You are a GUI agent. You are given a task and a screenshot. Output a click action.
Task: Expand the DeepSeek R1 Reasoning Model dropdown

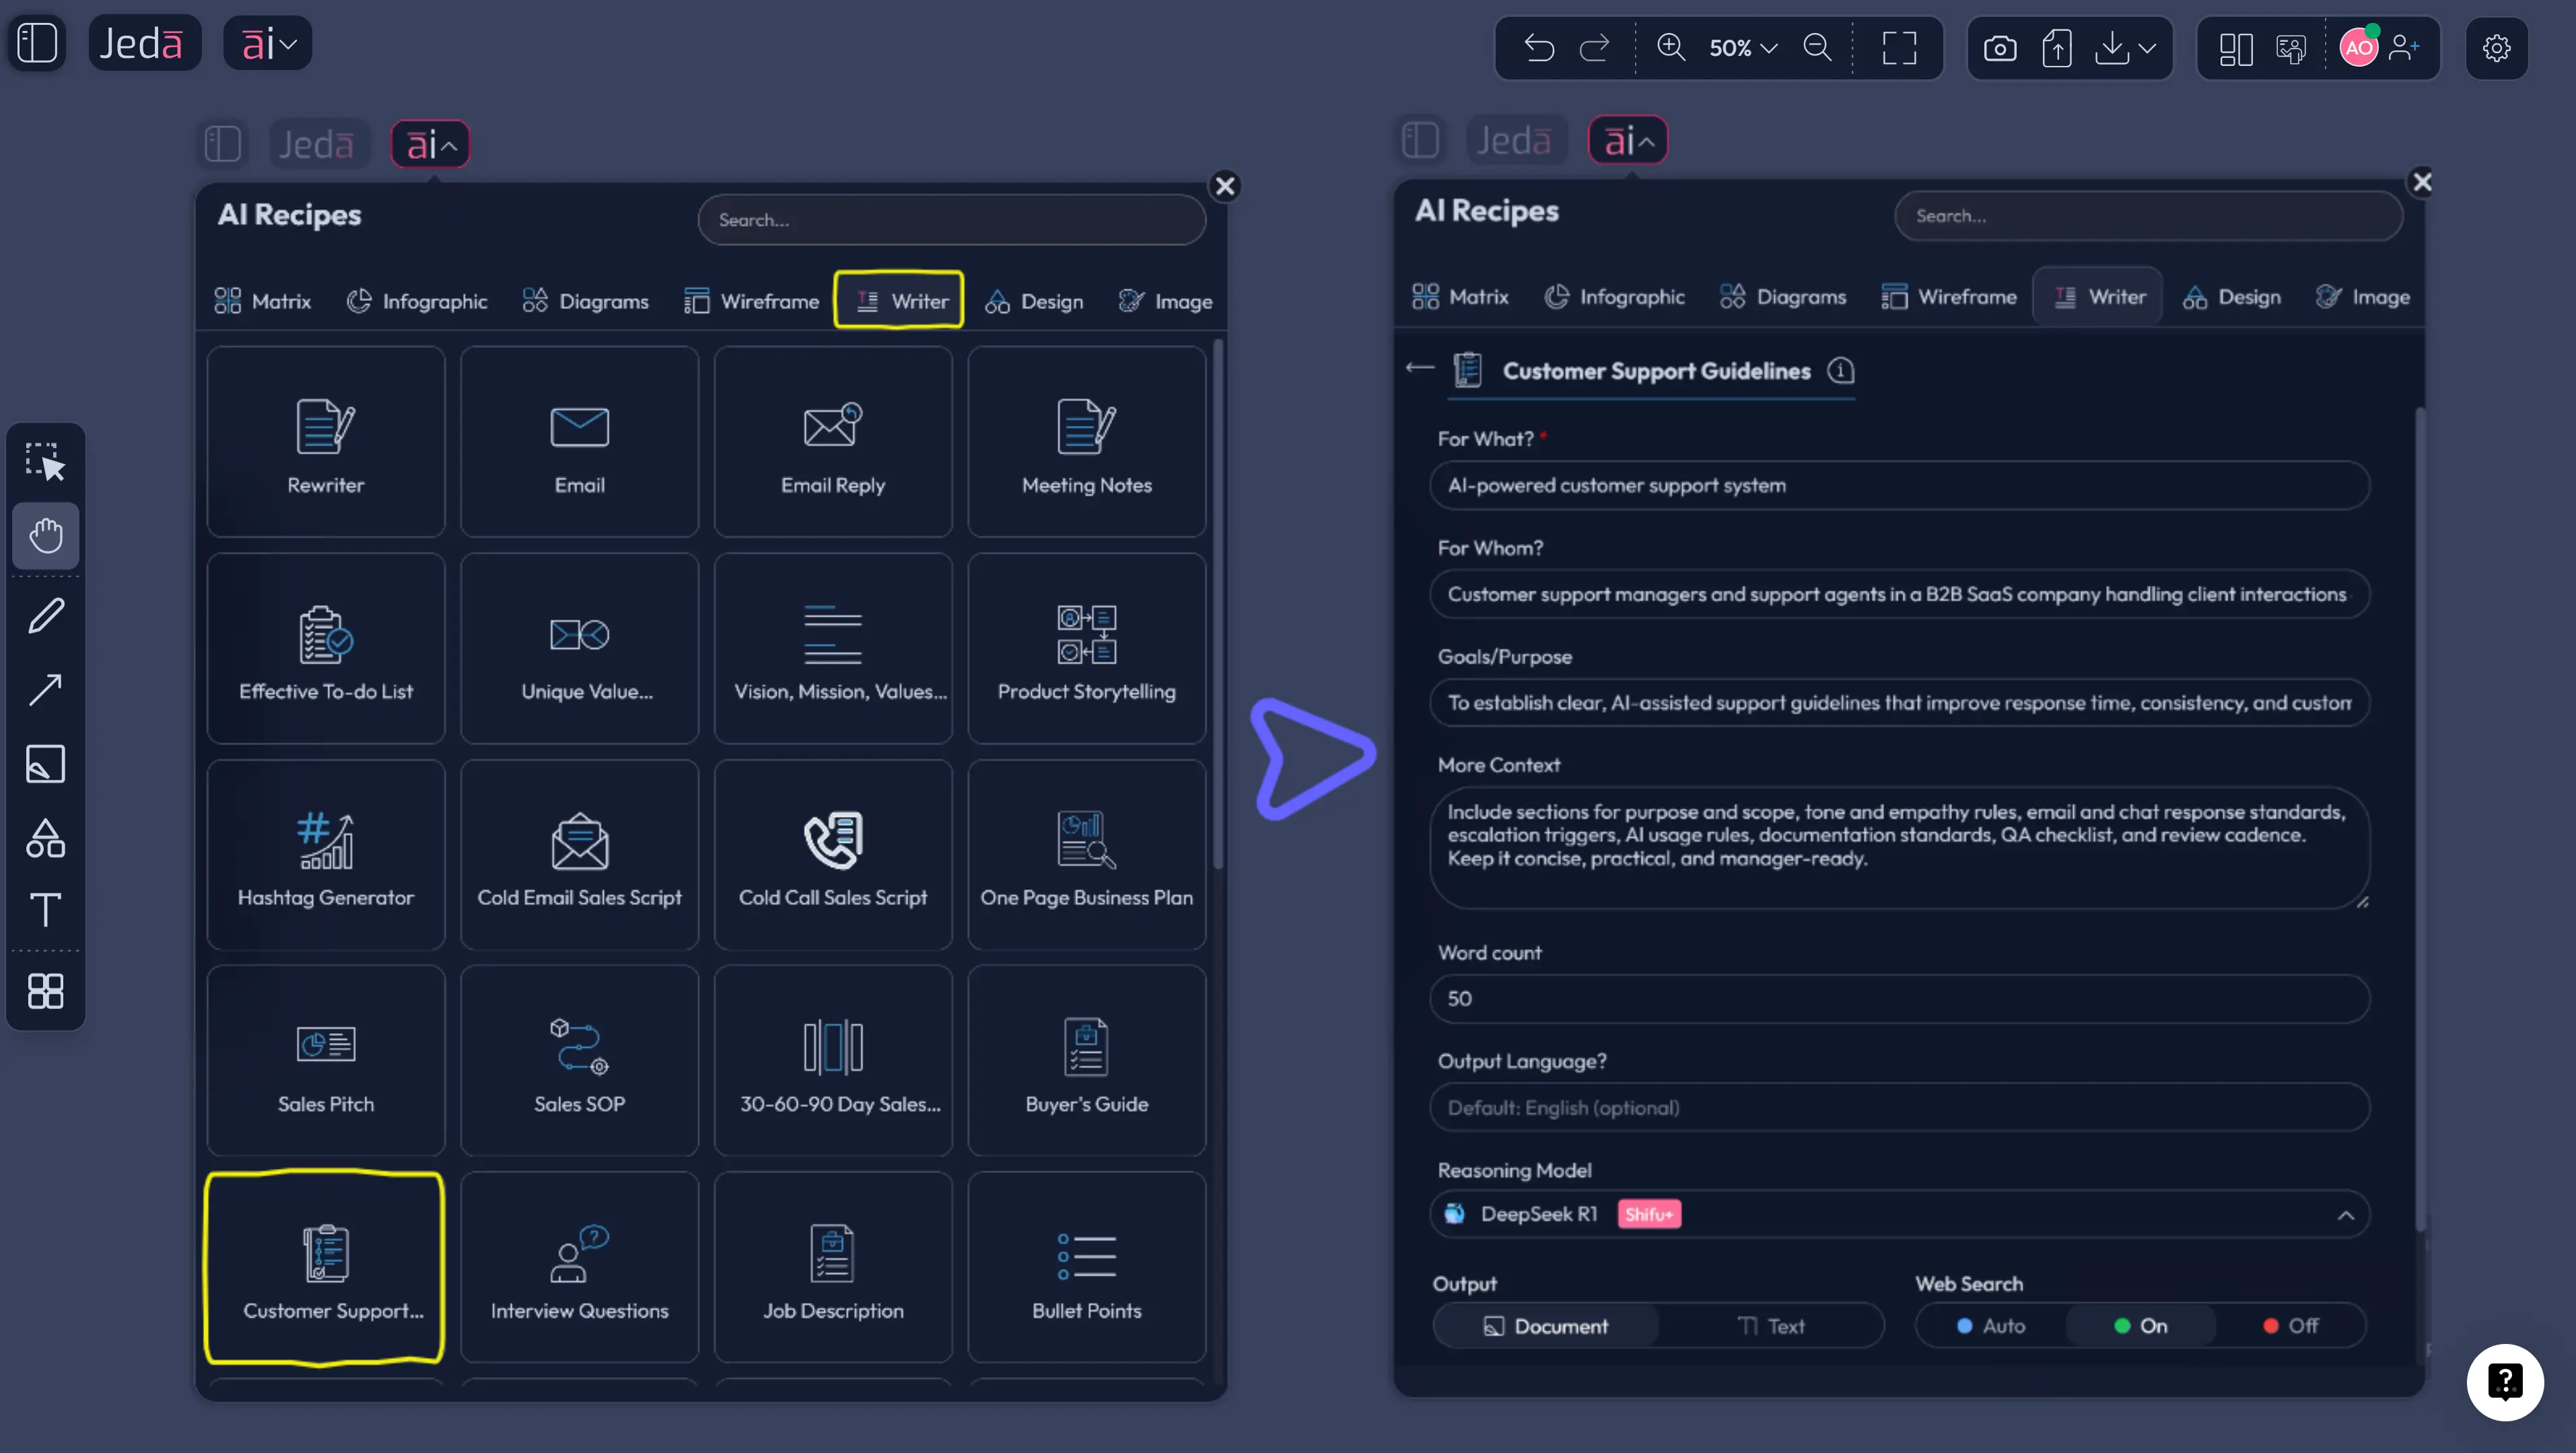point(1900,1215)
